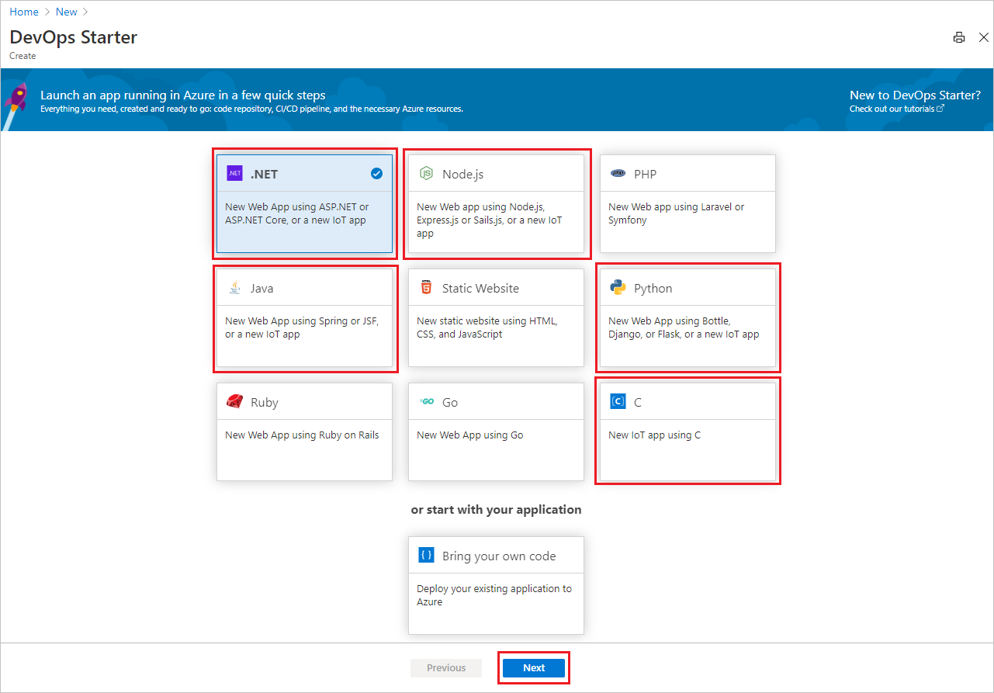
Task: Select the purple .NET logo icon
Action: 234,174
